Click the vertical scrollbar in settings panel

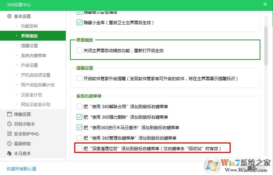(266, 42)
